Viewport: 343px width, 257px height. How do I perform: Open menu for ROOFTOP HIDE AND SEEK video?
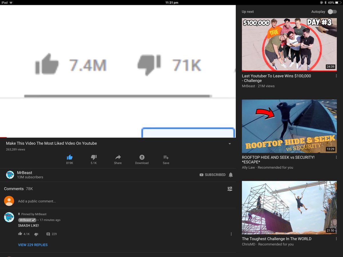coord(336,157)
